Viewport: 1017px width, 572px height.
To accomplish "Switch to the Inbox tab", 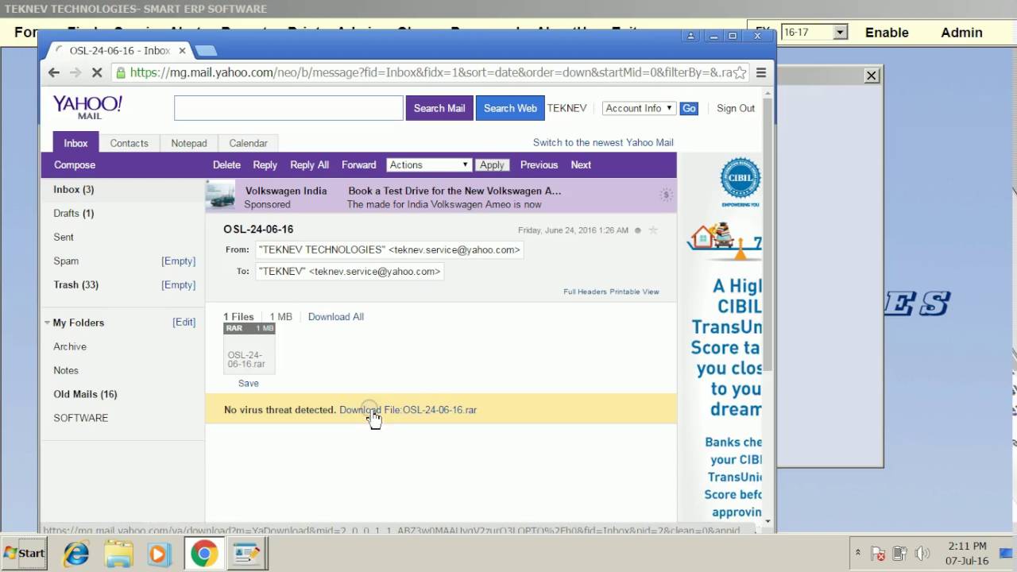I will coord(75,143).
